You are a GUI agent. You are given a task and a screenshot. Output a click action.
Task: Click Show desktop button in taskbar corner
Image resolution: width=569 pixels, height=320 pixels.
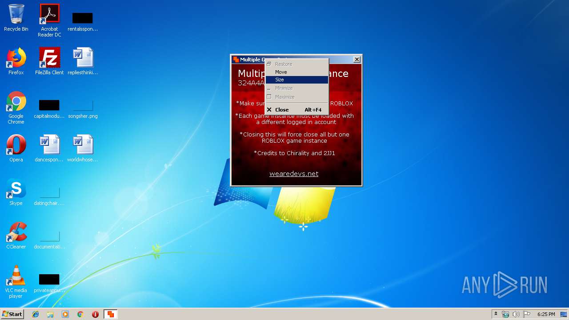pos(564,314)
